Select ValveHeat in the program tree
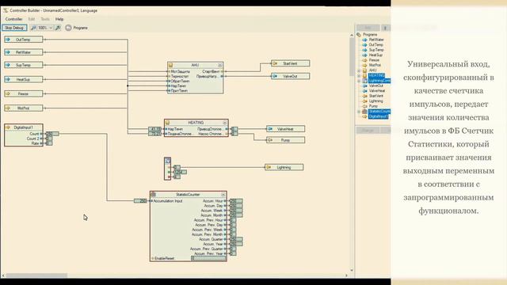 point(377,91)
